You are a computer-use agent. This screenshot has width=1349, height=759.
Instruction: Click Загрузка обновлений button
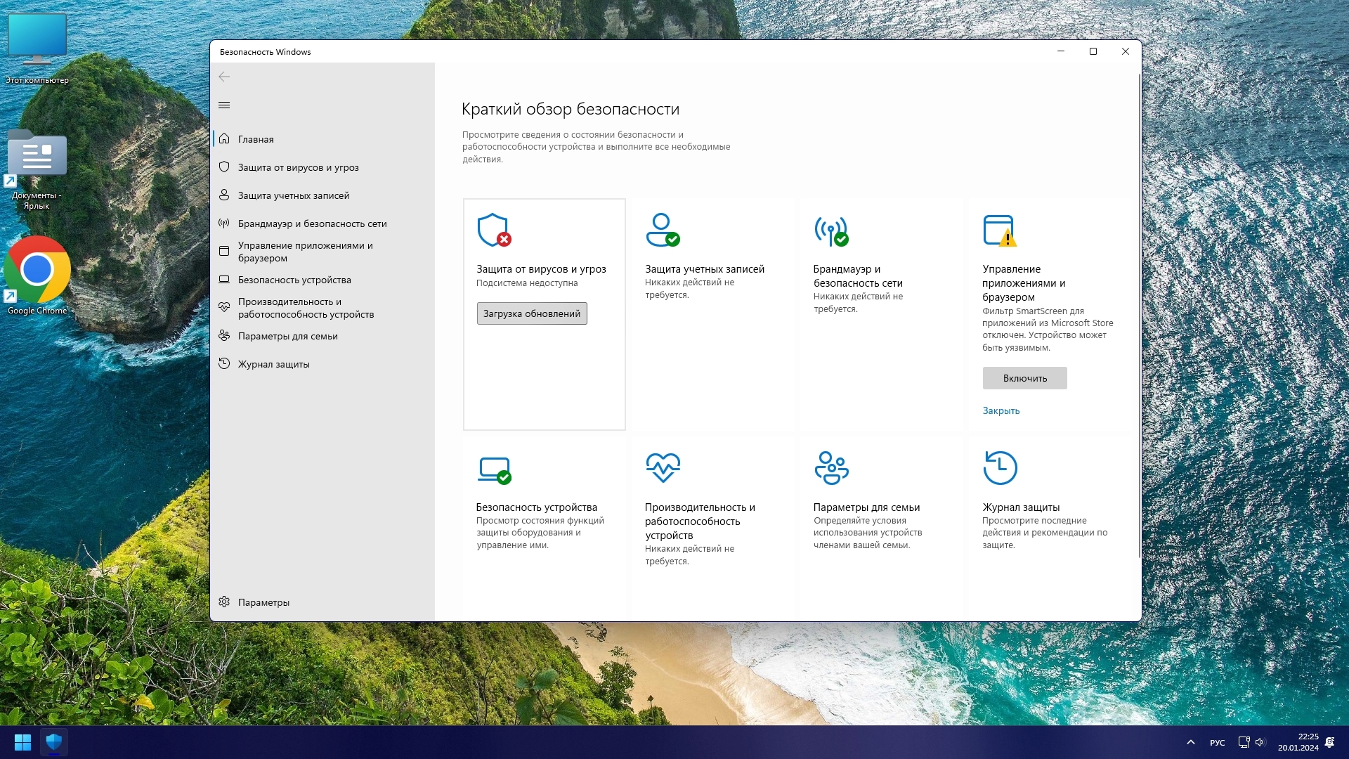coord(531,313)
